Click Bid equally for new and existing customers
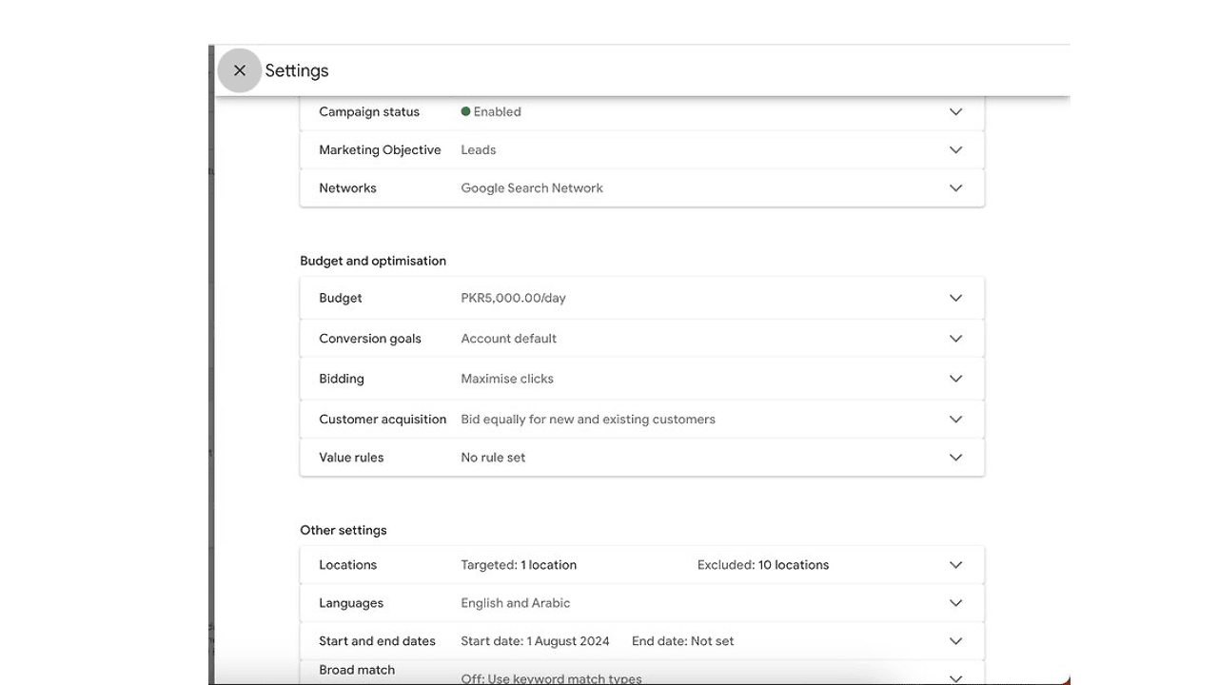The height and width of the screenshot is (685, 1218). click(x=588, y=419)
